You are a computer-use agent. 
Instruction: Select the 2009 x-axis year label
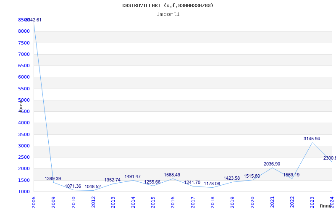click(53, 202)
